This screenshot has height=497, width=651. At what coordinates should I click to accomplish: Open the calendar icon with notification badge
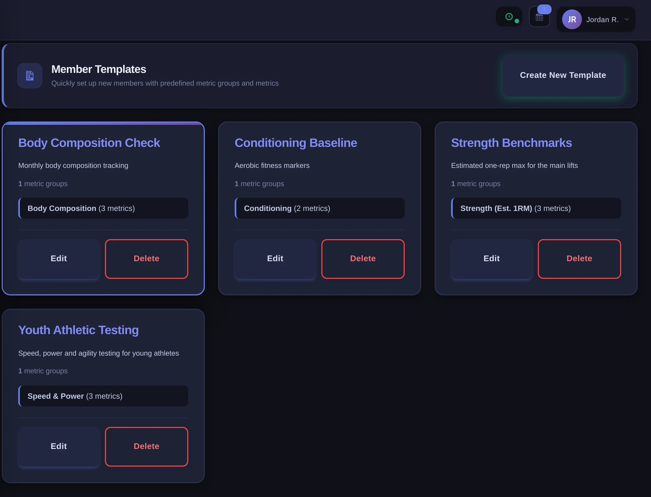tap(539, 17)
